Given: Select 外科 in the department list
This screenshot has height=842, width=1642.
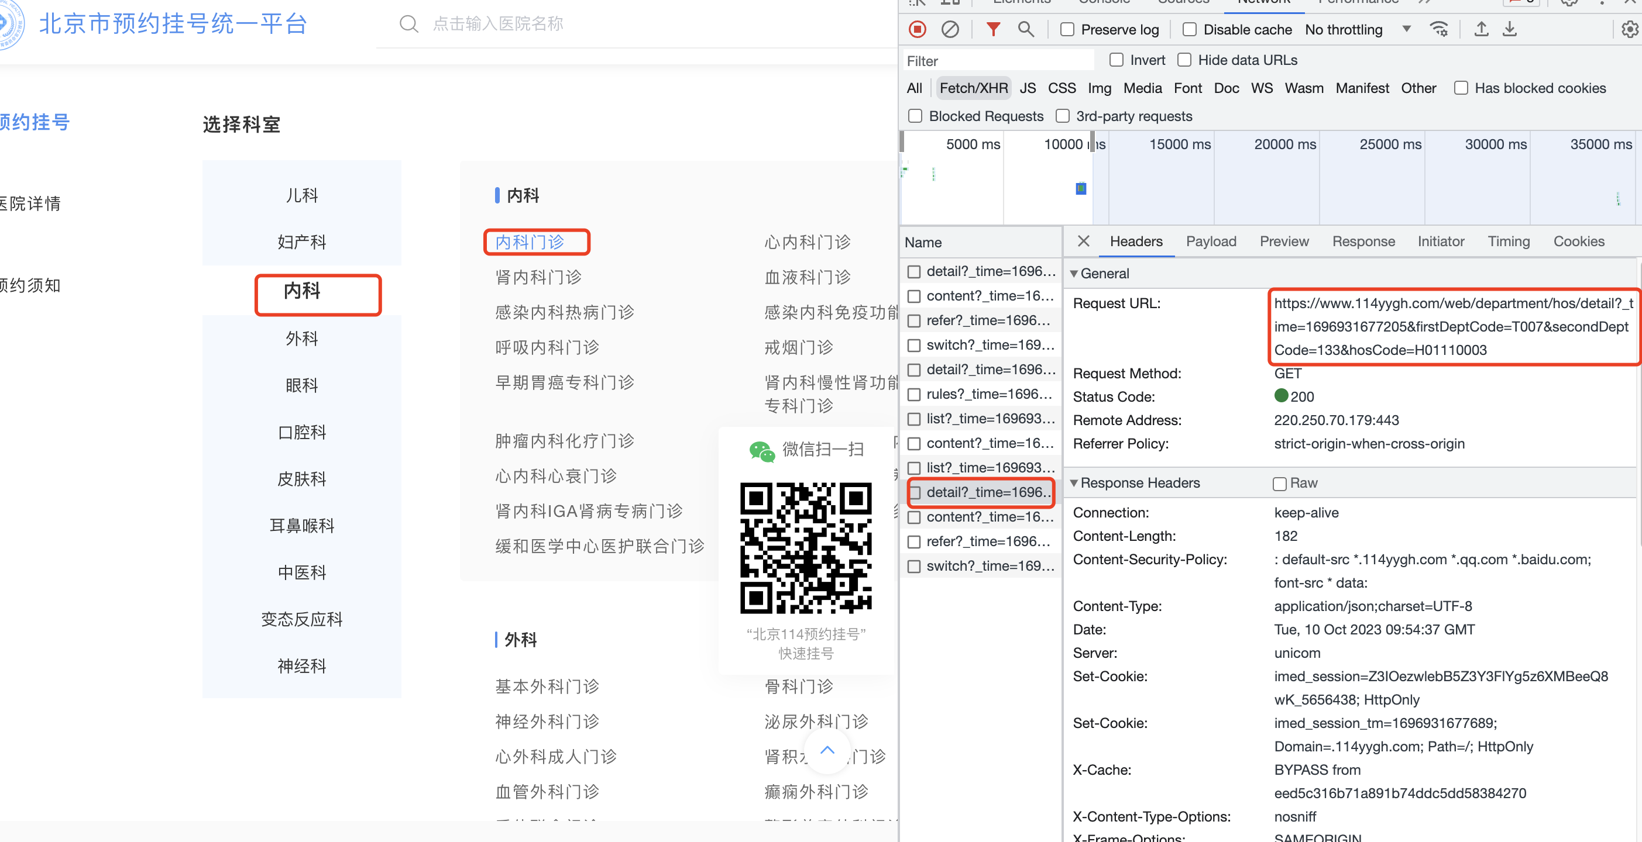Looking at the screenshot, I should coord(301,338).
